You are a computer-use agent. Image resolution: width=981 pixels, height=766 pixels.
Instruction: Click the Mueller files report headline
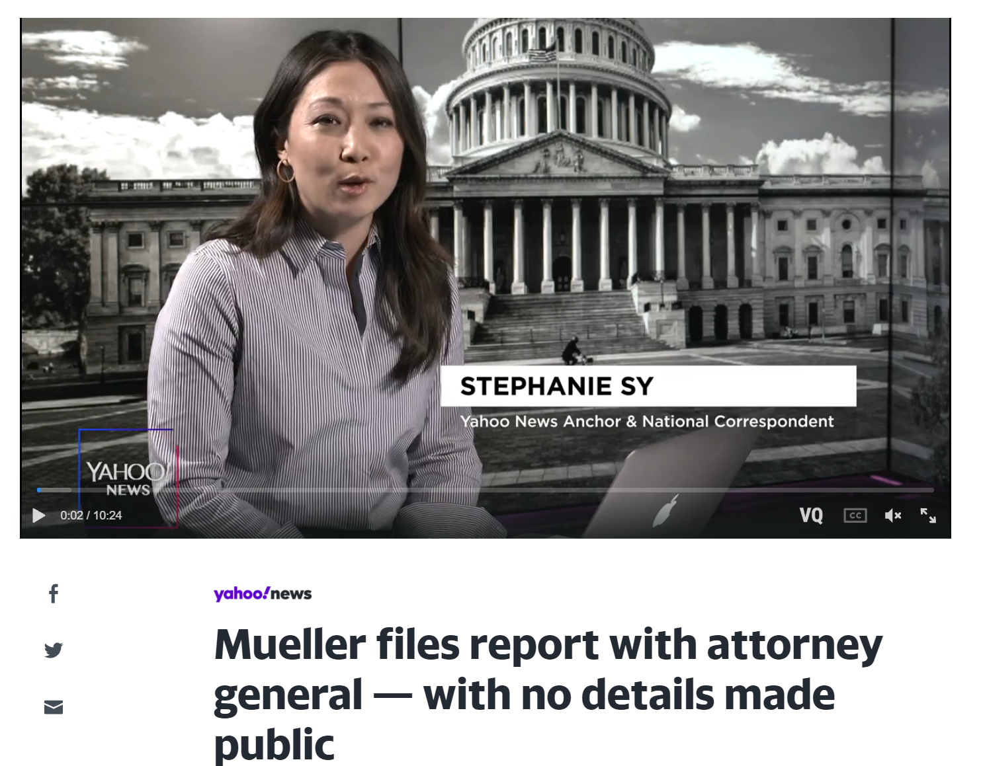click(548, 695)
